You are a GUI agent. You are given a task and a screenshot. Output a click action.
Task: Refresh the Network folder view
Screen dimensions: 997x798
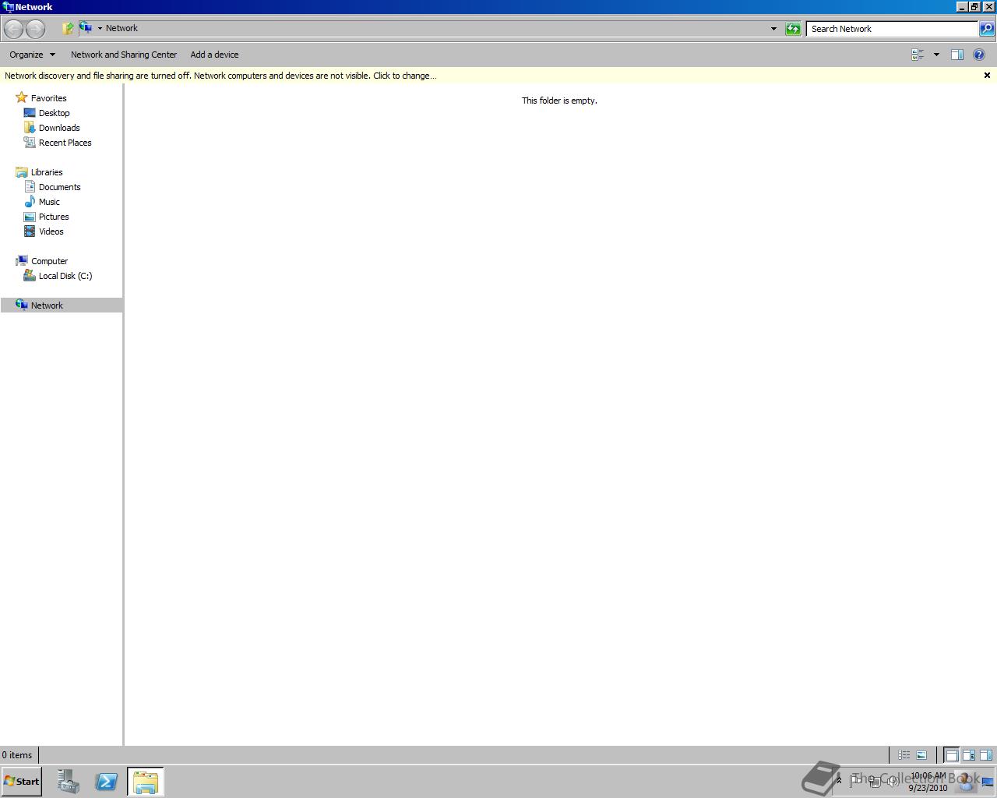(x=793, y=29)
